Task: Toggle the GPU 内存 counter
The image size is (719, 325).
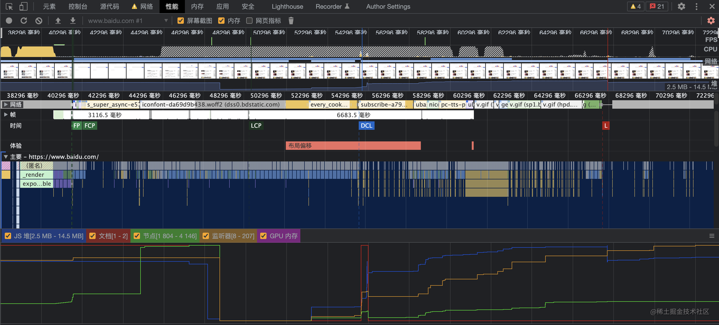Action: point(264,236)
